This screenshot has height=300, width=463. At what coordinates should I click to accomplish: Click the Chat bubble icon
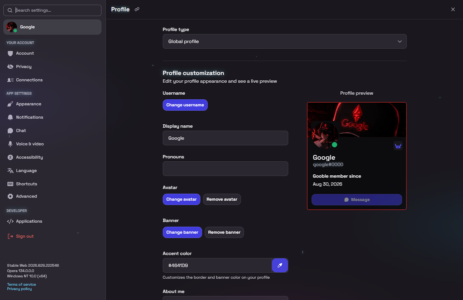click(10, 131)
